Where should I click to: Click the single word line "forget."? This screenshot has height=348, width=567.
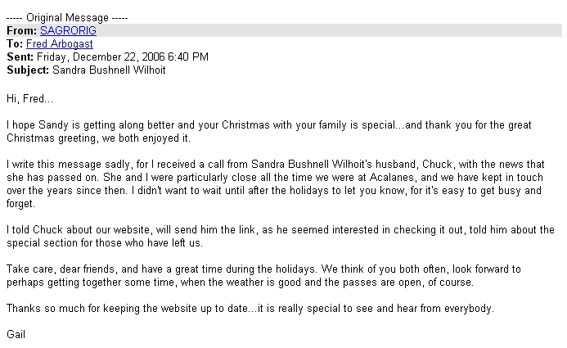click(21, 204)
